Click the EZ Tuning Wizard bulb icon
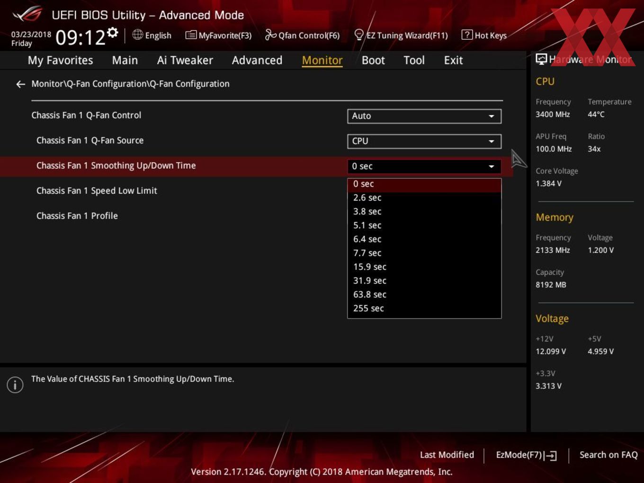644x483 pixels. [x=359, y=35]
